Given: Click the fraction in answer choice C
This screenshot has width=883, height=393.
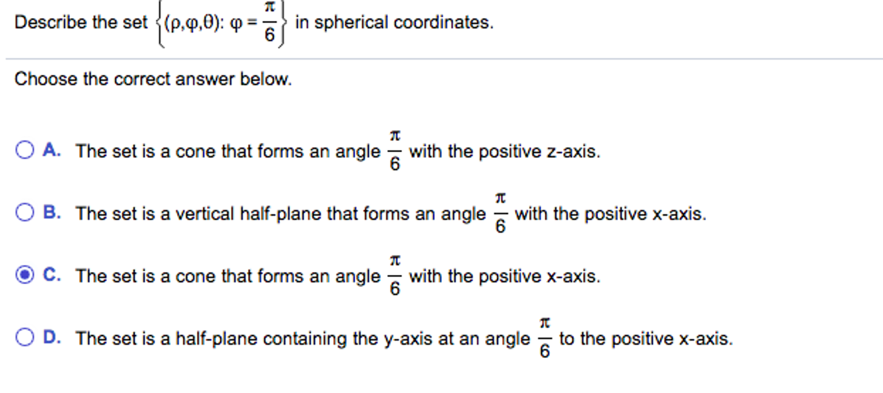Looking at the screenshot, I should pos(395,275).
